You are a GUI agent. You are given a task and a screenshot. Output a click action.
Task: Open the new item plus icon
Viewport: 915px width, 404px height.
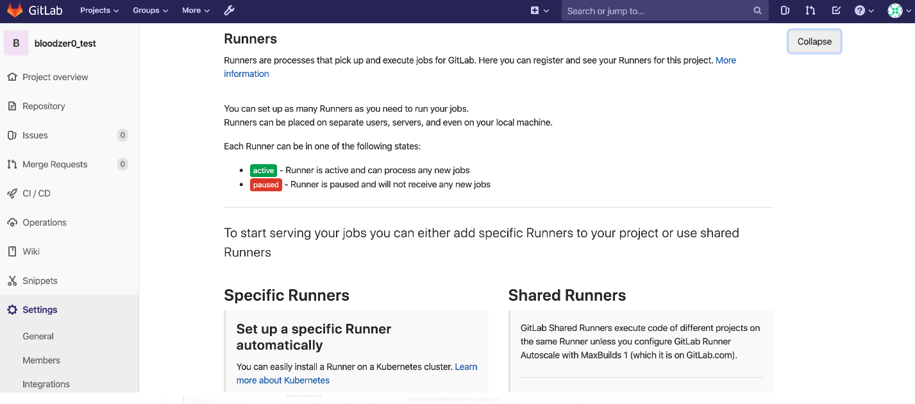[x=535, y=10]
